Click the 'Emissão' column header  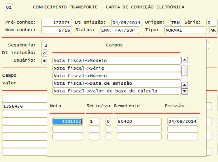point(175,106)
